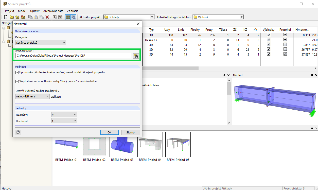Click the red X Delete toolbar icon
The image size is (318, 190).
point(47,17)
